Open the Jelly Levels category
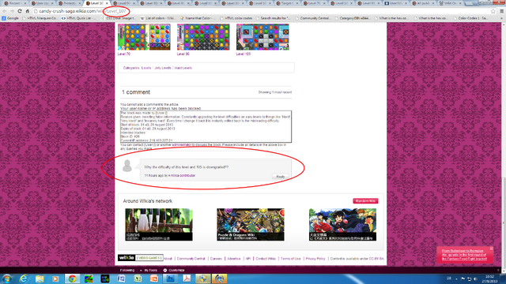The image size is (506, 284). coord(163,68)
